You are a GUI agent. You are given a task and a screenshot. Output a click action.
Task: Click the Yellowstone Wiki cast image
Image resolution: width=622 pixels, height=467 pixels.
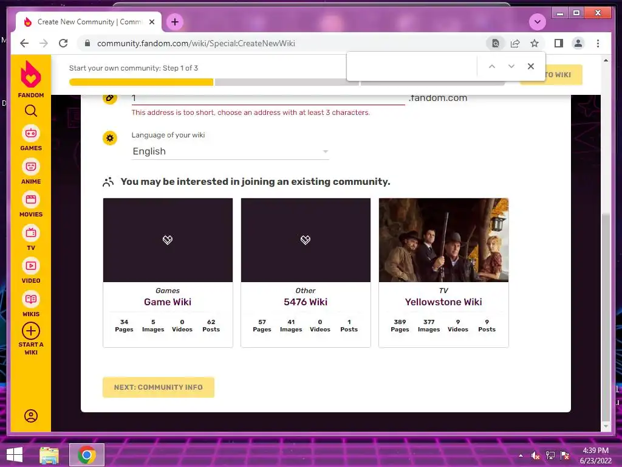(443, 240)
